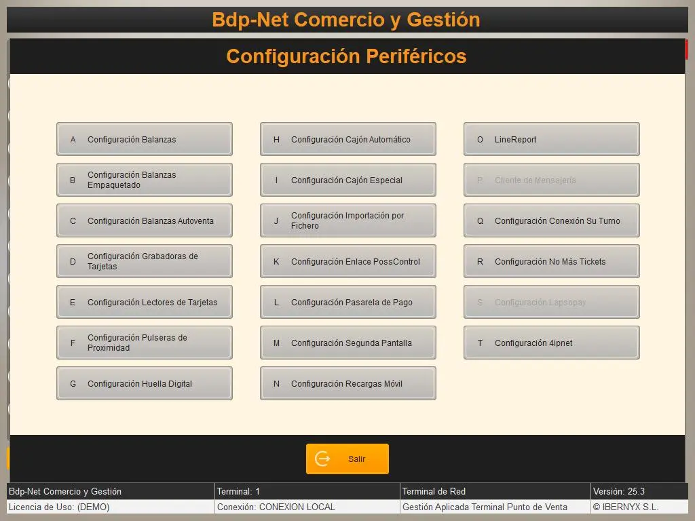
Task: Click status text 'Licencia de Uso: (DEMO)'
Action: 59,507
